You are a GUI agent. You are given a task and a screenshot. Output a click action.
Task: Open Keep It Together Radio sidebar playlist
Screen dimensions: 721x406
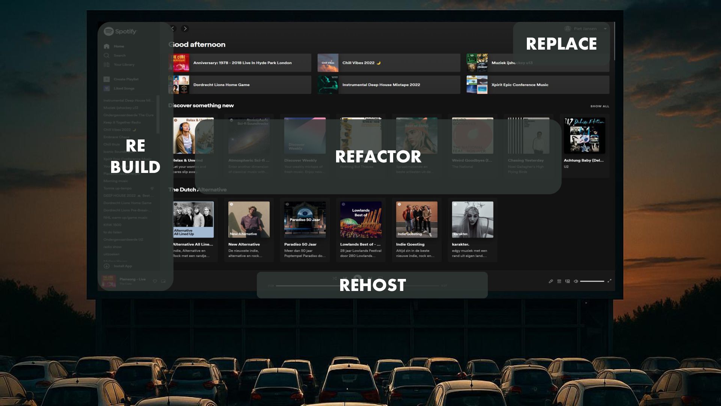point(122,123)
